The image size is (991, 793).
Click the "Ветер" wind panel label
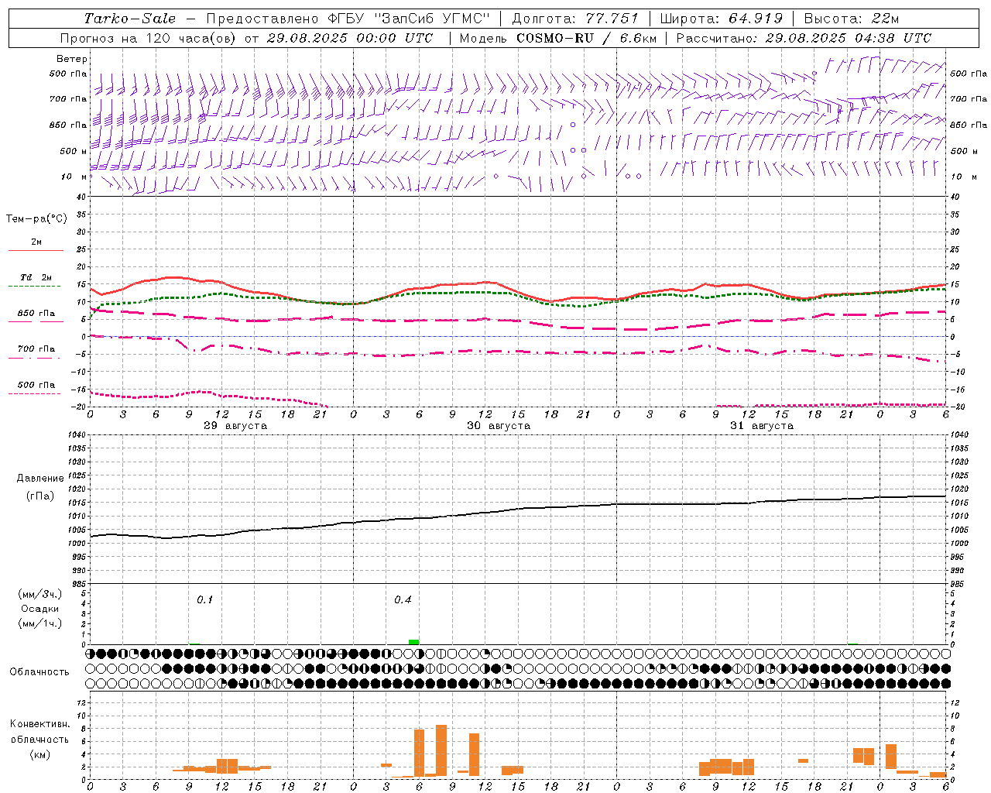[72, 59]
